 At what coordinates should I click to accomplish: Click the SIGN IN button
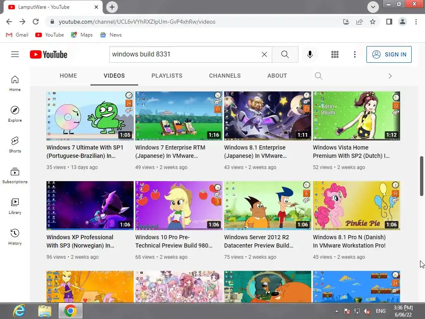pyautogui.click(x=389, y=54)
